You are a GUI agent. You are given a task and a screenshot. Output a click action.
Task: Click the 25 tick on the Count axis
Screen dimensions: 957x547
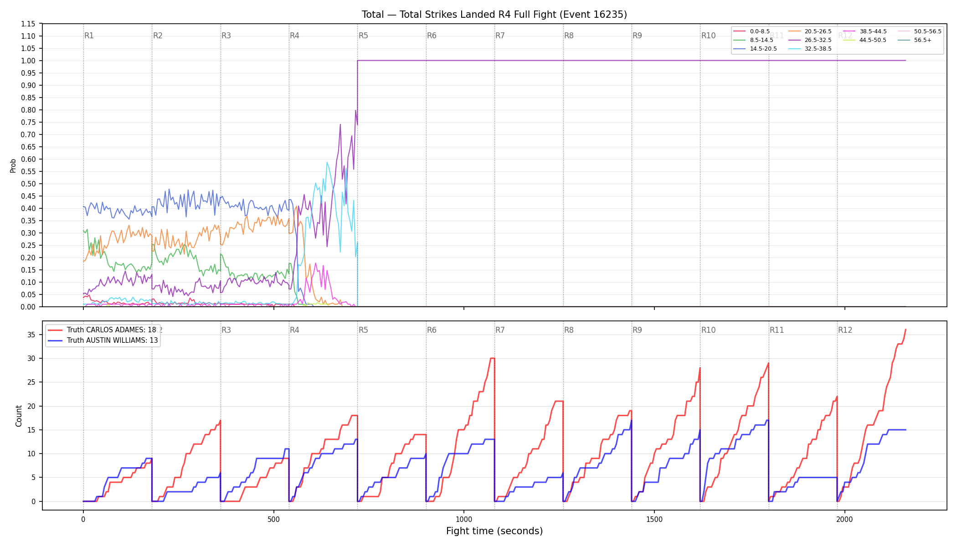click(31, 382)
